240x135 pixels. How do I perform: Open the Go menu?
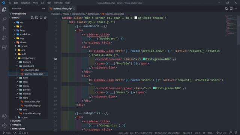point(42,3)
